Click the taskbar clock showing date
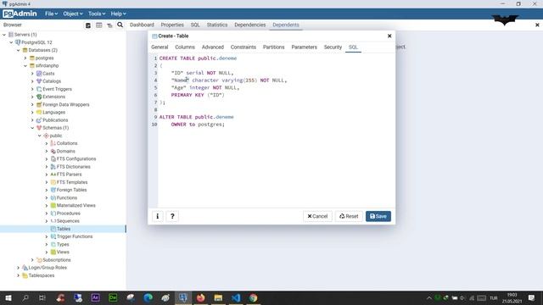The width and height of the screenshot is (543, 305). (512, 297)
